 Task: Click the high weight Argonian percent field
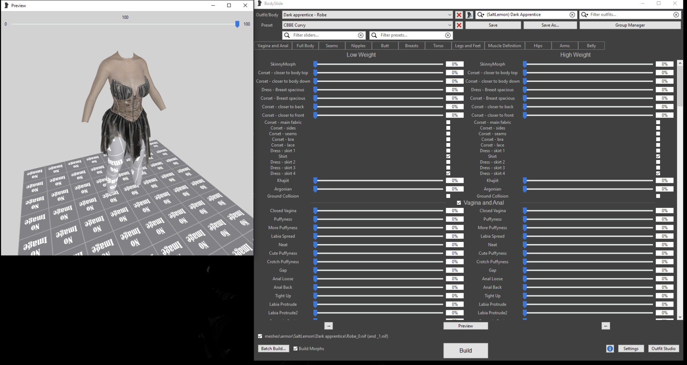pos(664,189)
